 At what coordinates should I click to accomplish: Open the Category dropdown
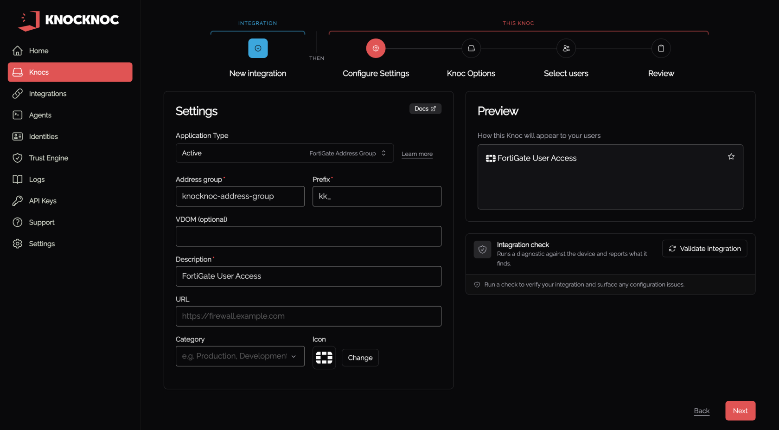pos(240,356)
